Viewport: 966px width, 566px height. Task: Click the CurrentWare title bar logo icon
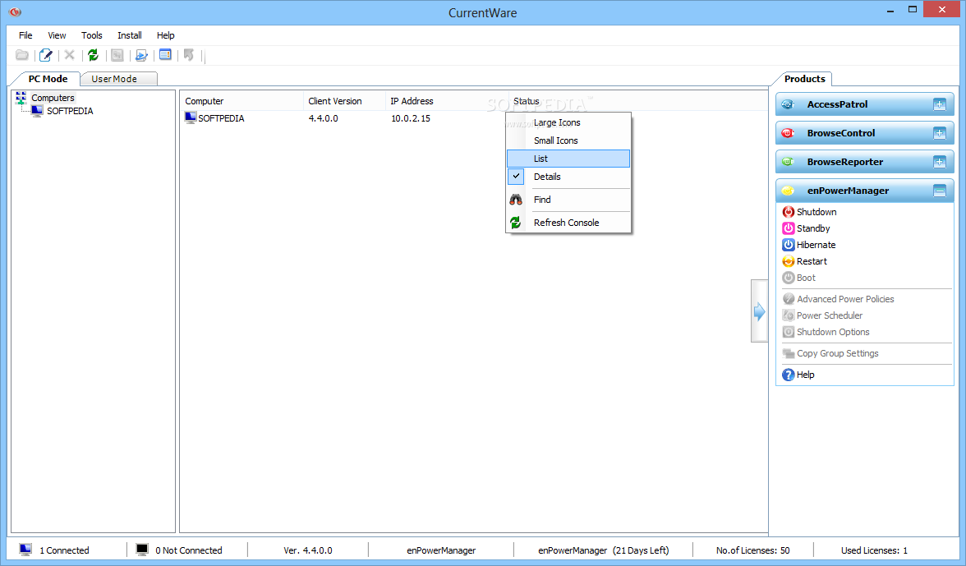[16, 12]
